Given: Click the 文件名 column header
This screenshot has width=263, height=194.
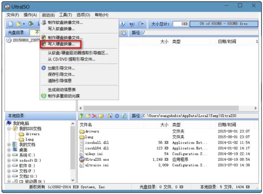Looking at the screenshot, I should click(x=111, y=125).
